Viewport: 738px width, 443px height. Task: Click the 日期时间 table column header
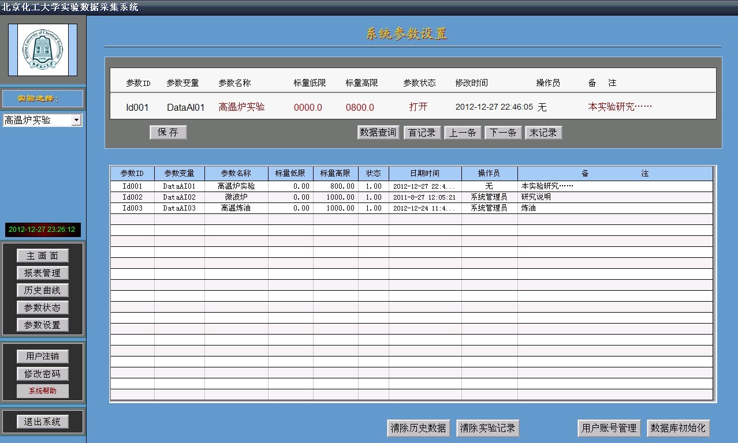[425, 174]
